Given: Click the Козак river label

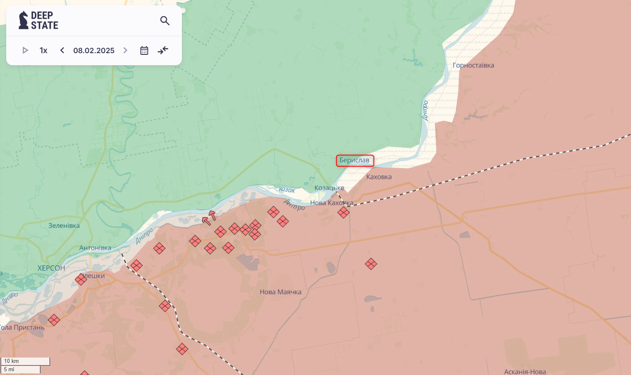Looking at the screenshot, I should coord(287,190).
